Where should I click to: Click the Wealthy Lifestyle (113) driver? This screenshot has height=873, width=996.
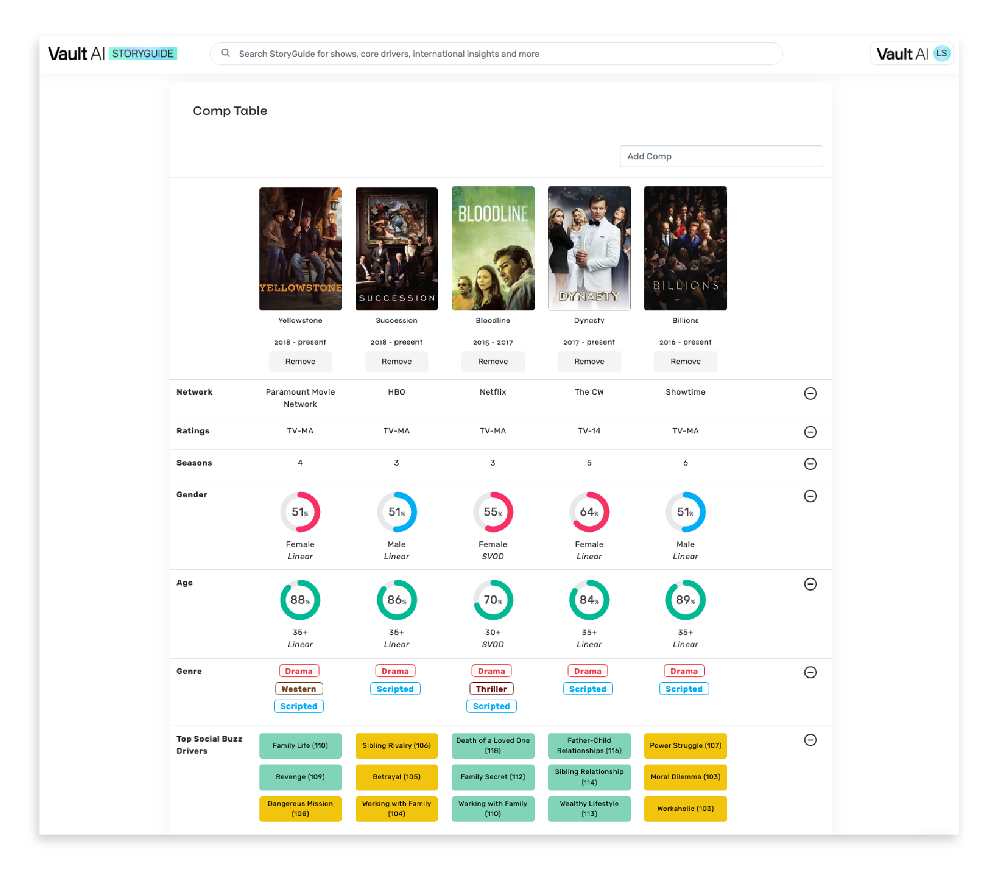(x=589, y=809)
